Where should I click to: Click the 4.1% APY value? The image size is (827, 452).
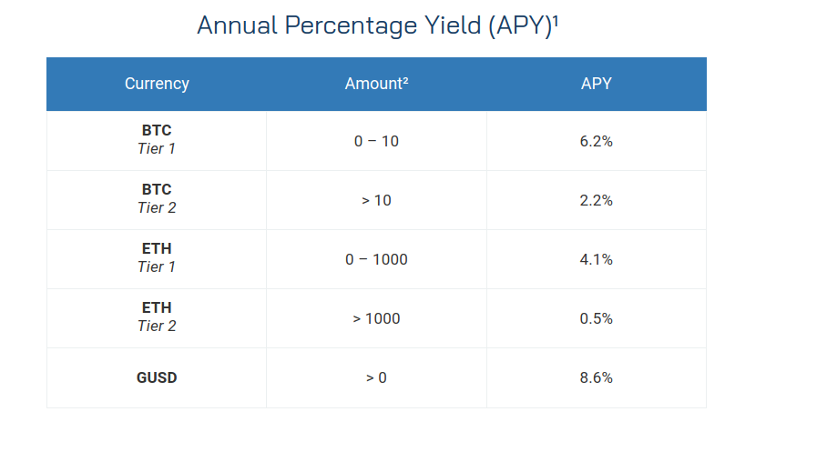(597, 259)
